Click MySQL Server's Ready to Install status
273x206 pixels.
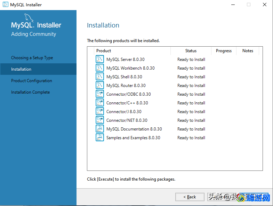(191, 60)
